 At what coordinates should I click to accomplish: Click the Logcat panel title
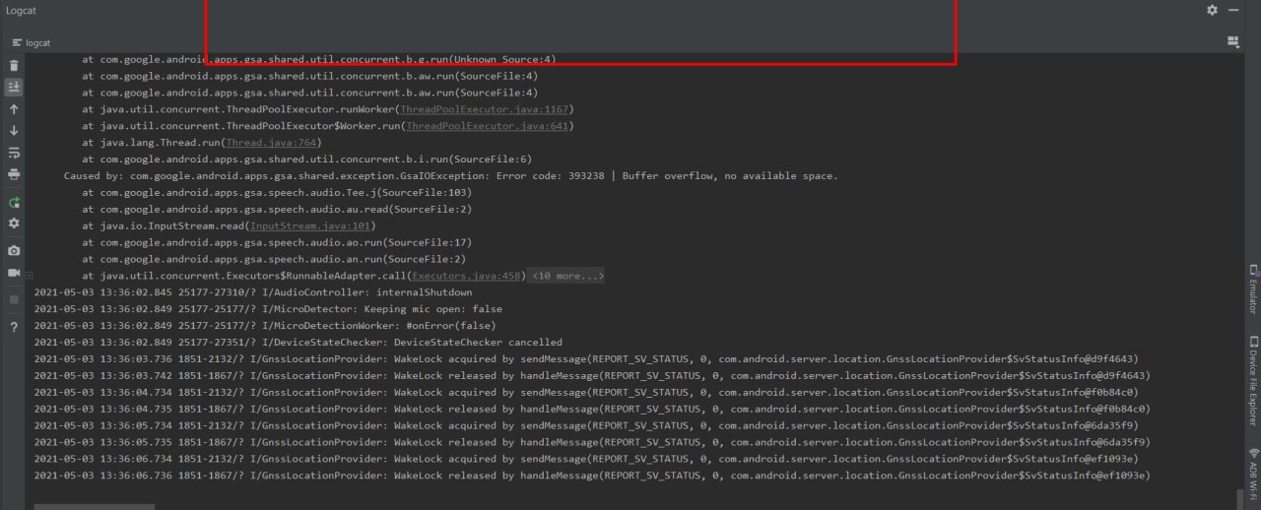pyautogui.click(x=22, y=10)
